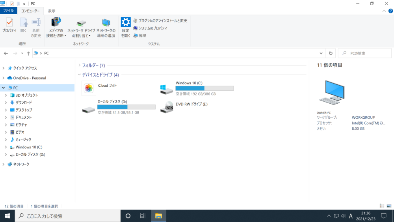Click the D: drive usage bar
This screenshot has width=394, height=222.
tap(126, 107)
